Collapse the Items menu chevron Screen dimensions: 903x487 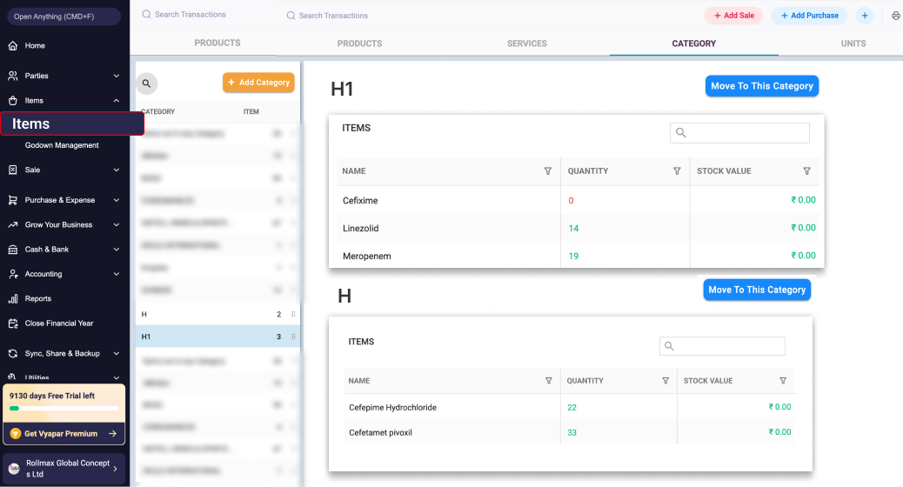tap(117, 101)
